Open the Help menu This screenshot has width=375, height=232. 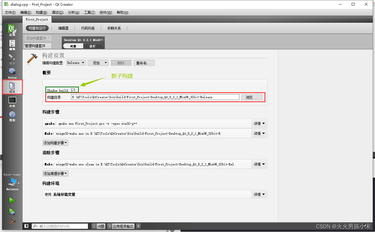[x=122, y=13]
